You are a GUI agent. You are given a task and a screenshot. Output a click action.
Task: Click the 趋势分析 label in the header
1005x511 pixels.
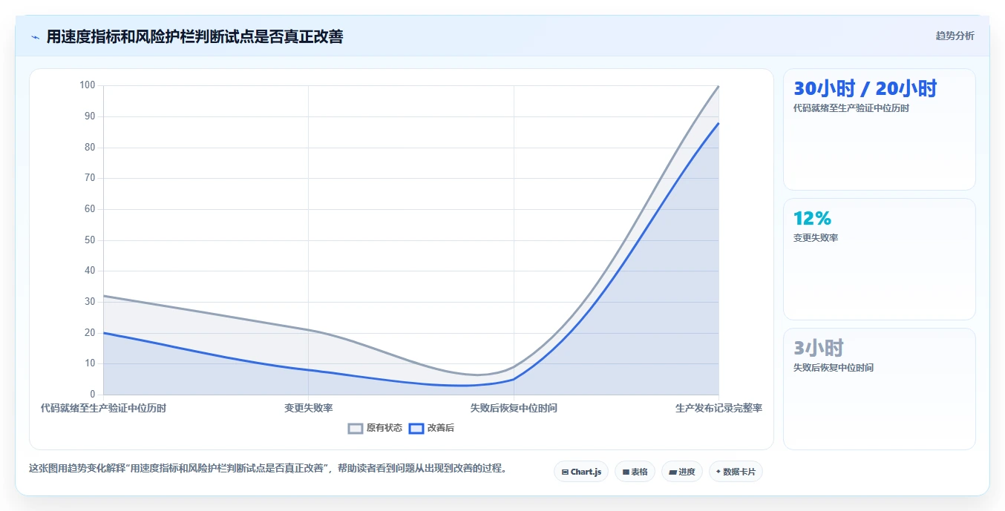point(955,36)
